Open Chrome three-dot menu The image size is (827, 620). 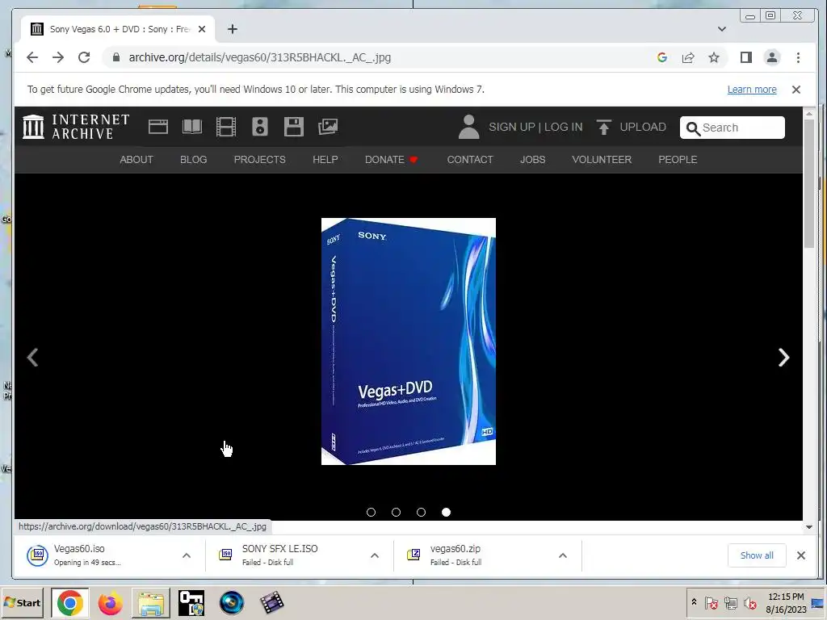798,57
